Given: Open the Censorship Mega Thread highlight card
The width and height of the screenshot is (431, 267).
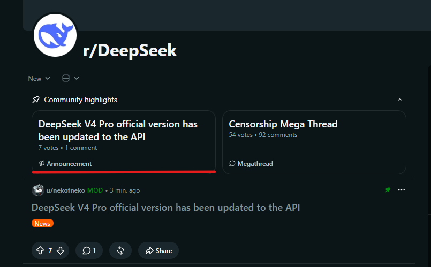Looking at the screenshot, I should pos(314,142).
